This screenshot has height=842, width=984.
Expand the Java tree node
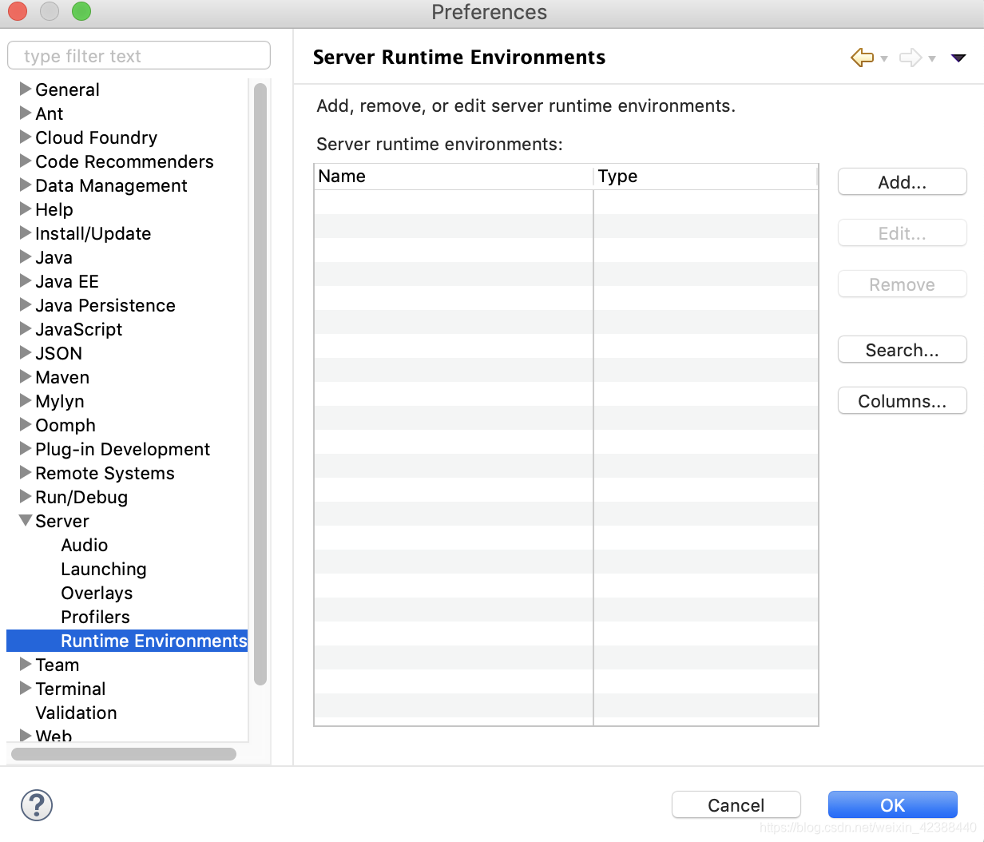coord(25,257)
